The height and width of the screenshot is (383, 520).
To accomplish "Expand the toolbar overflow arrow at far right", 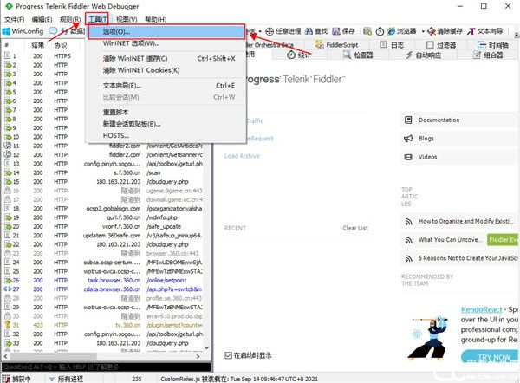I will coord(517,35).
